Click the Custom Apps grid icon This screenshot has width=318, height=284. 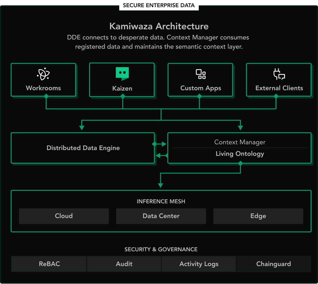click(x=201, y=74)
